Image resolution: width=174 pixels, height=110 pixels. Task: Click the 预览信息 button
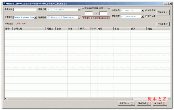[x=163, y=12]
